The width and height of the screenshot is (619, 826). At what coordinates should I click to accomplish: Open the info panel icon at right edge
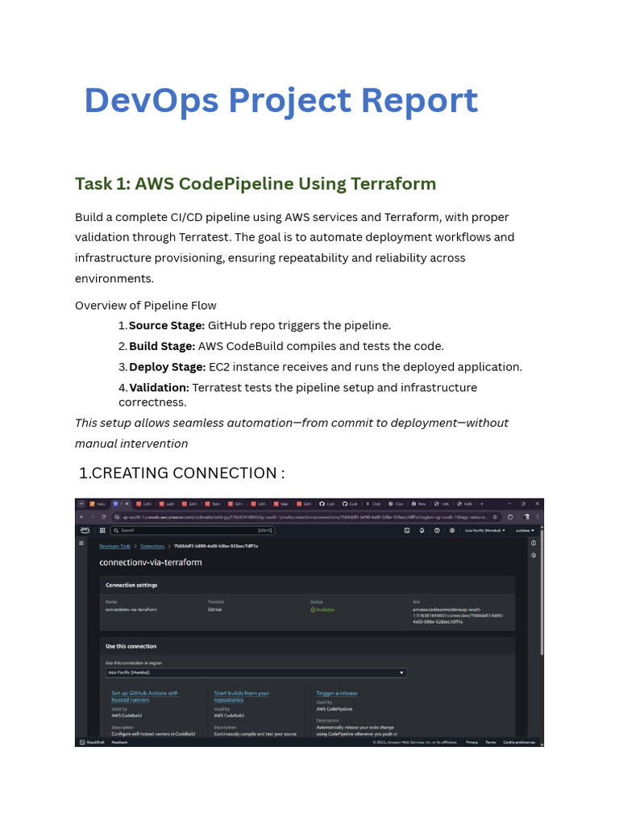coord(534,543)
